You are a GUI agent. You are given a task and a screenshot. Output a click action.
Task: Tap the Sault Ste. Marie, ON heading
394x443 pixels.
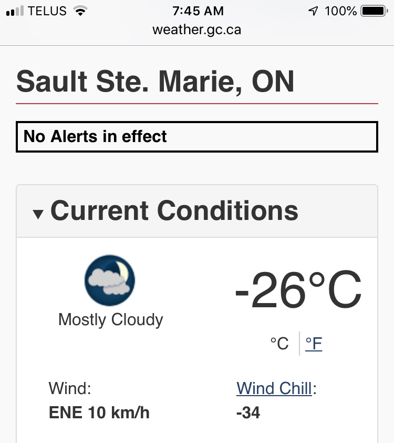155,82
